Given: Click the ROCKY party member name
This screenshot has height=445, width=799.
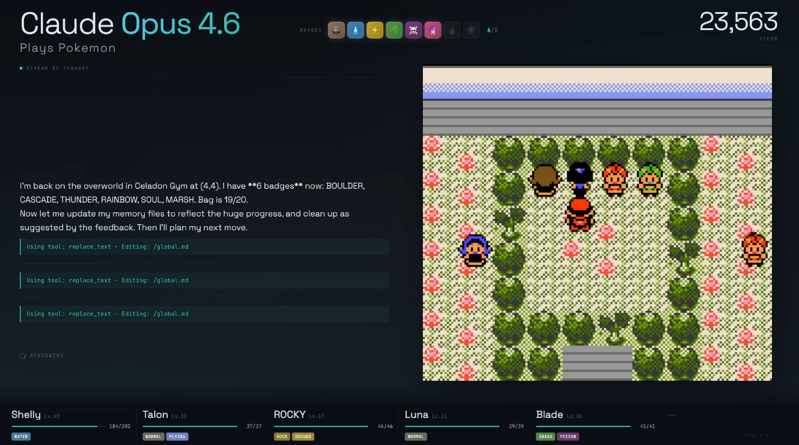Looking at the screenshot, I should point(290,414).
